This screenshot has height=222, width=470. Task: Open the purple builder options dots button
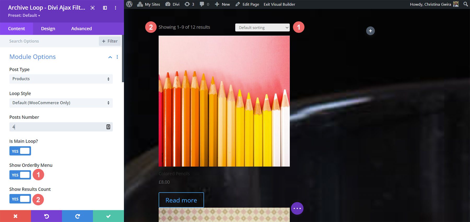pos(297,208)
